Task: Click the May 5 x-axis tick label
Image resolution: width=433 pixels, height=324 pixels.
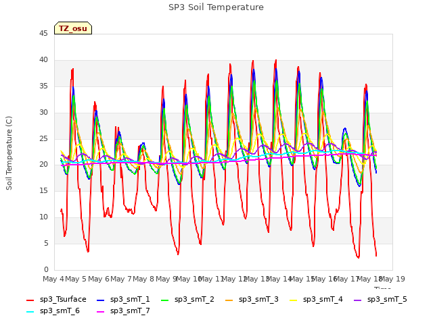Action: tap(76, 279)
